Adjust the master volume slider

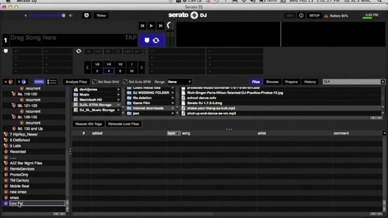point(46,16)
